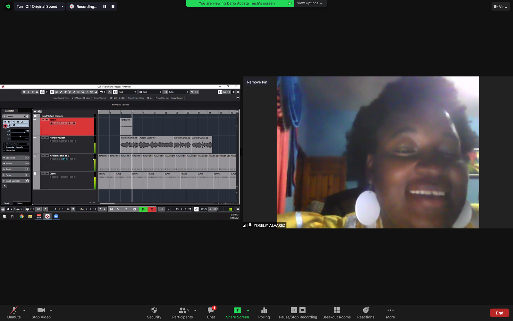
Task: Open the Turn Off Original Sound dropdown arrow
Action: [x=62, y=6]
